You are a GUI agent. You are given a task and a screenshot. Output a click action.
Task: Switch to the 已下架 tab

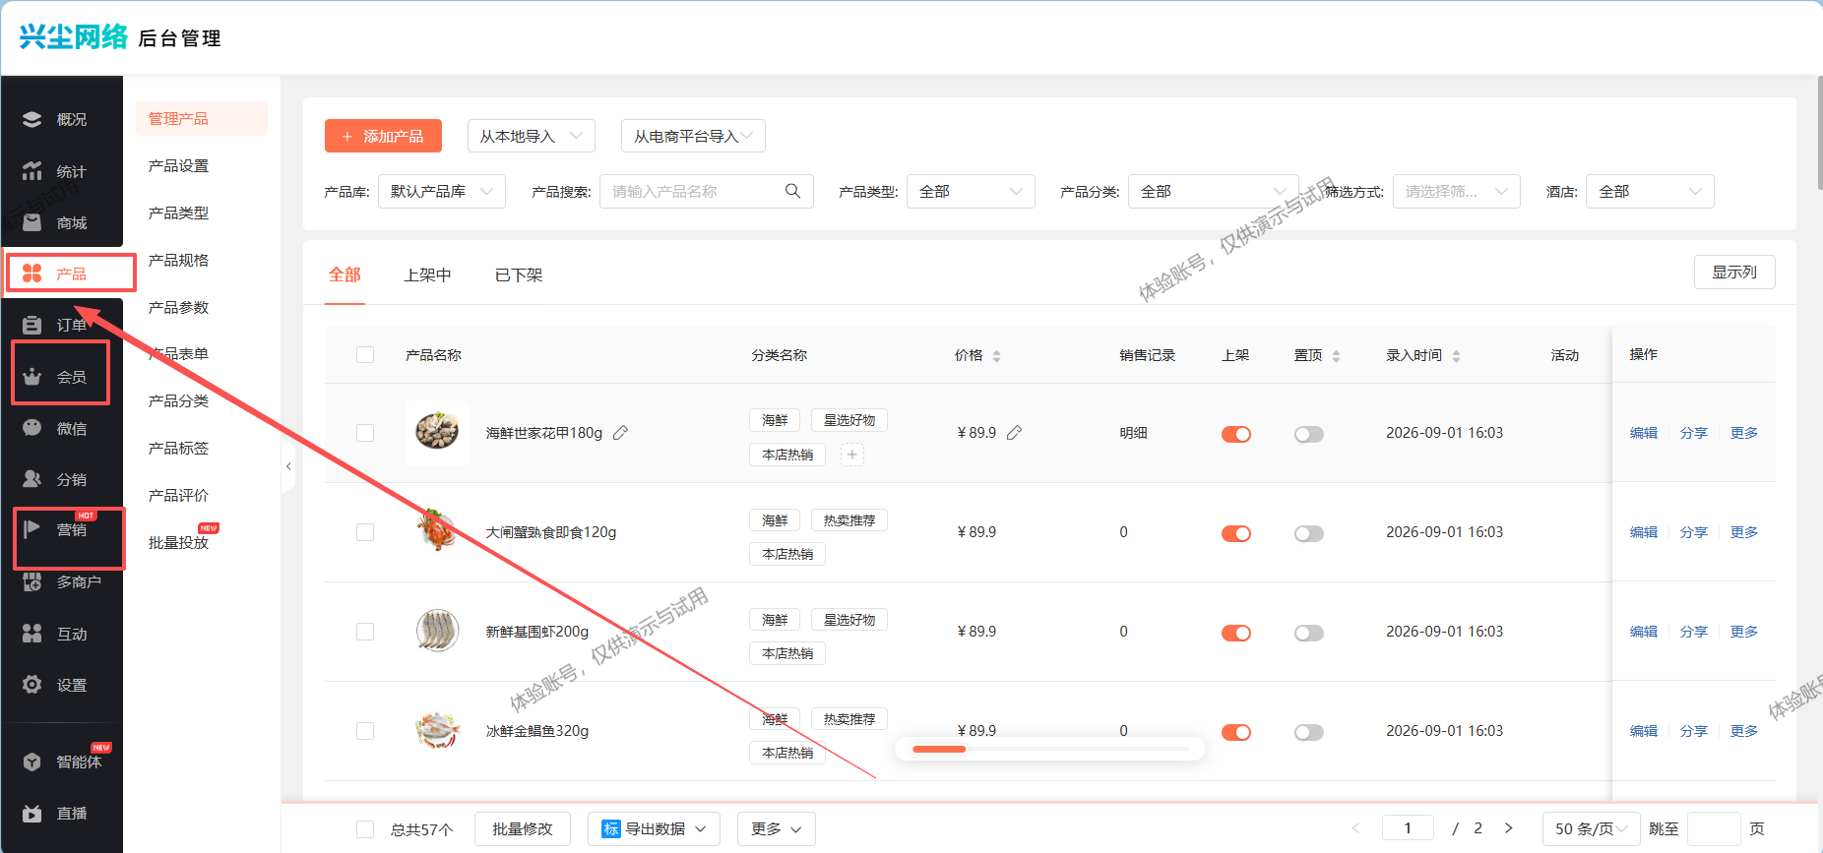[x=519, y=274]
